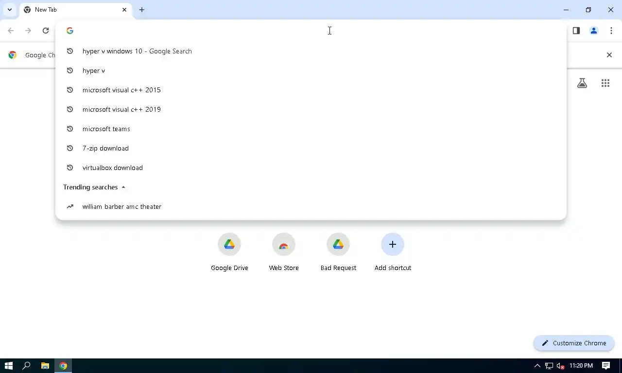Open the Chrome profile avatar

pyautogui.click(x=594, y=31)
